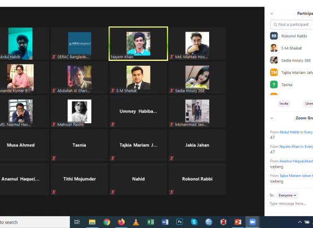Click the RR avatar in the participants list

274,36
